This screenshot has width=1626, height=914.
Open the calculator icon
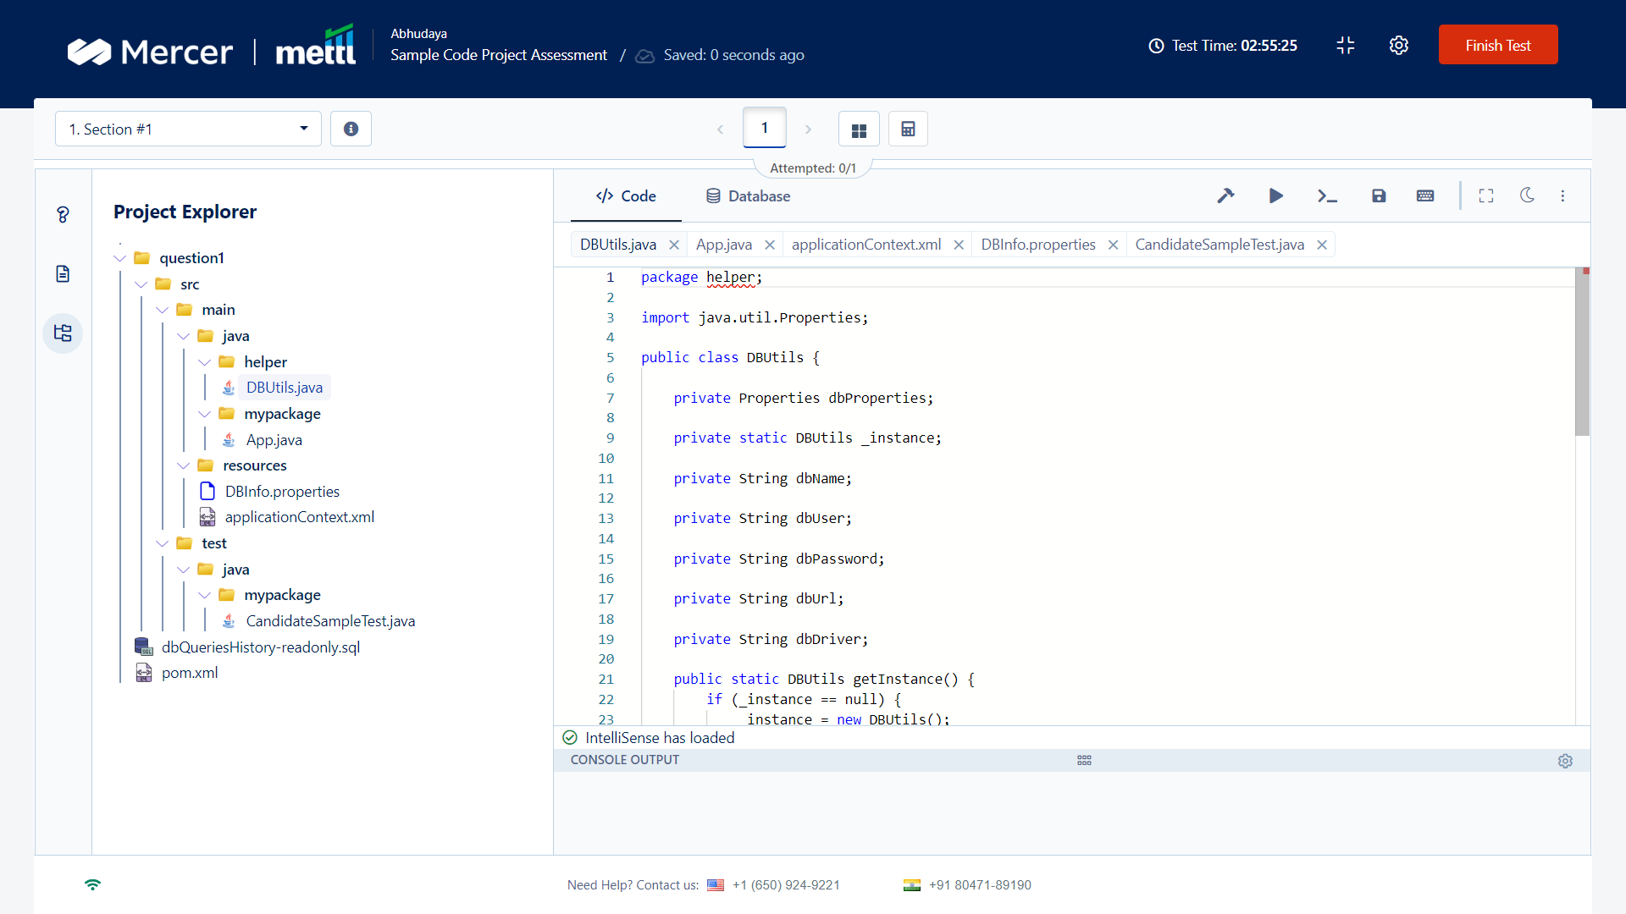point(908,129)
